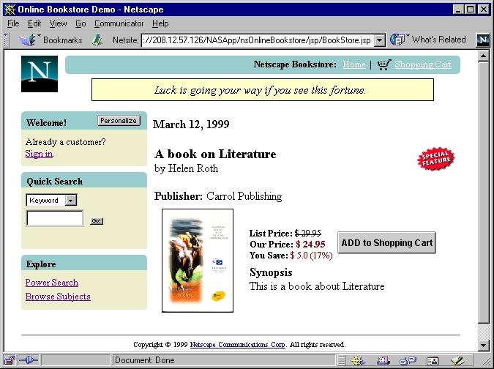494x369 pixels.
Task: Click the scrollbar down arrow
Action: tap(483, 345)
